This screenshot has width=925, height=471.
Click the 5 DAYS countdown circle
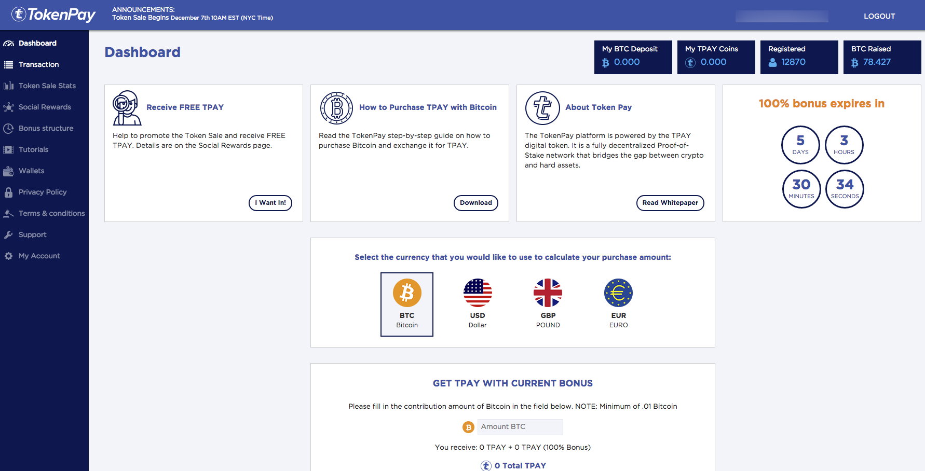coord(800,145)
